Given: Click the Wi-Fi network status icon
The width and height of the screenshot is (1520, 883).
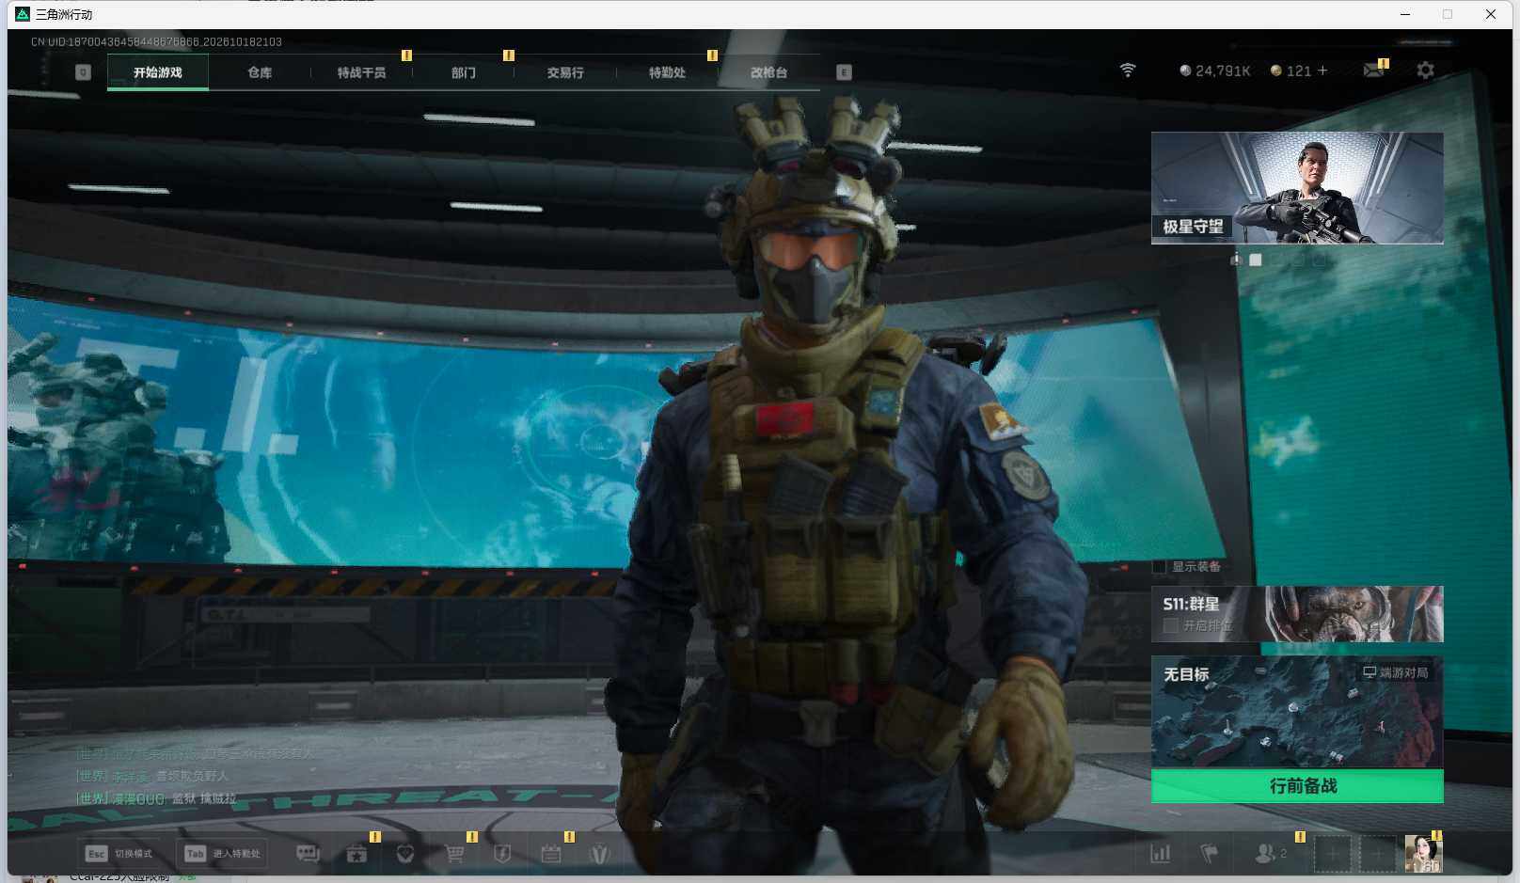Looking at the screenshot, I should (x=1128, y=71).
